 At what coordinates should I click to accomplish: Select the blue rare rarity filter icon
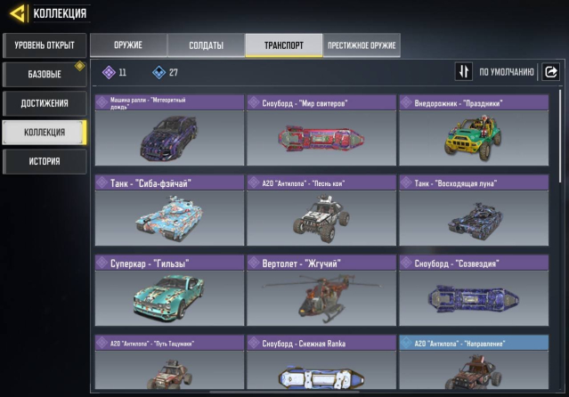tap(159, 72)
